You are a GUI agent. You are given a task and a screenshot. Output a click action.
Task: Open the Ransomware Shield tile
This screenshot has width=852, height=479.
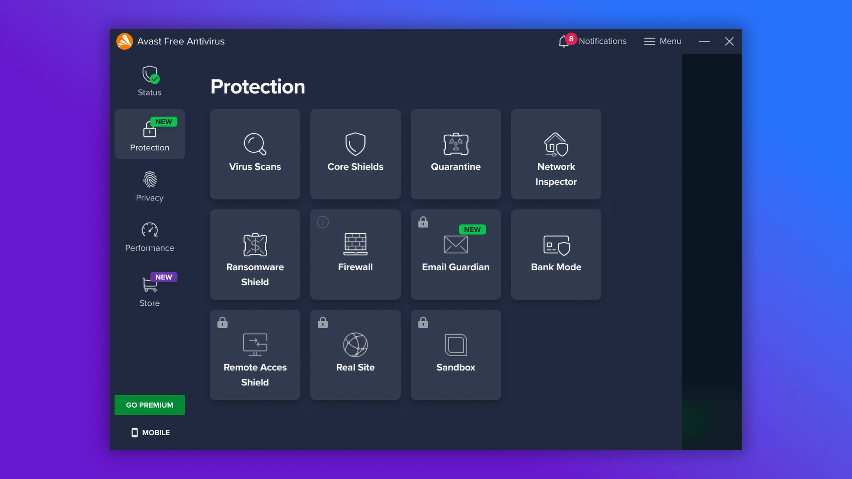point(255,254)
